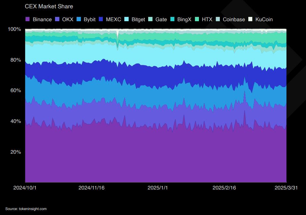
Task: Click the 2025/1/1 x-axis date label
Action: click(158, 188)
